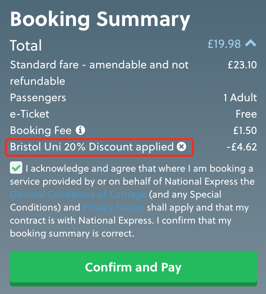Click the -£4.62 discount amount

coord(241,147)
